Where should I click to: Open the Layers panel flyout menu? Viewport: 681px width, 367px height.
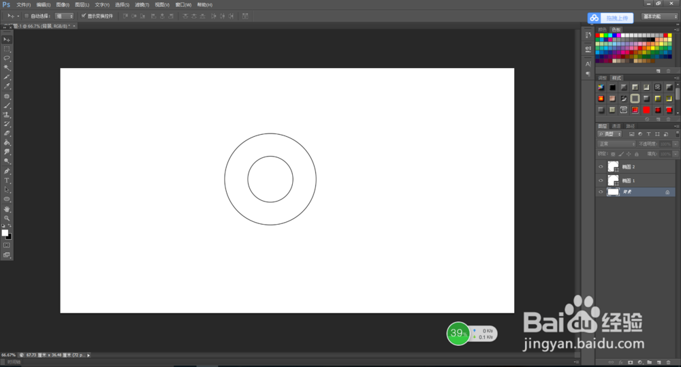676,127
